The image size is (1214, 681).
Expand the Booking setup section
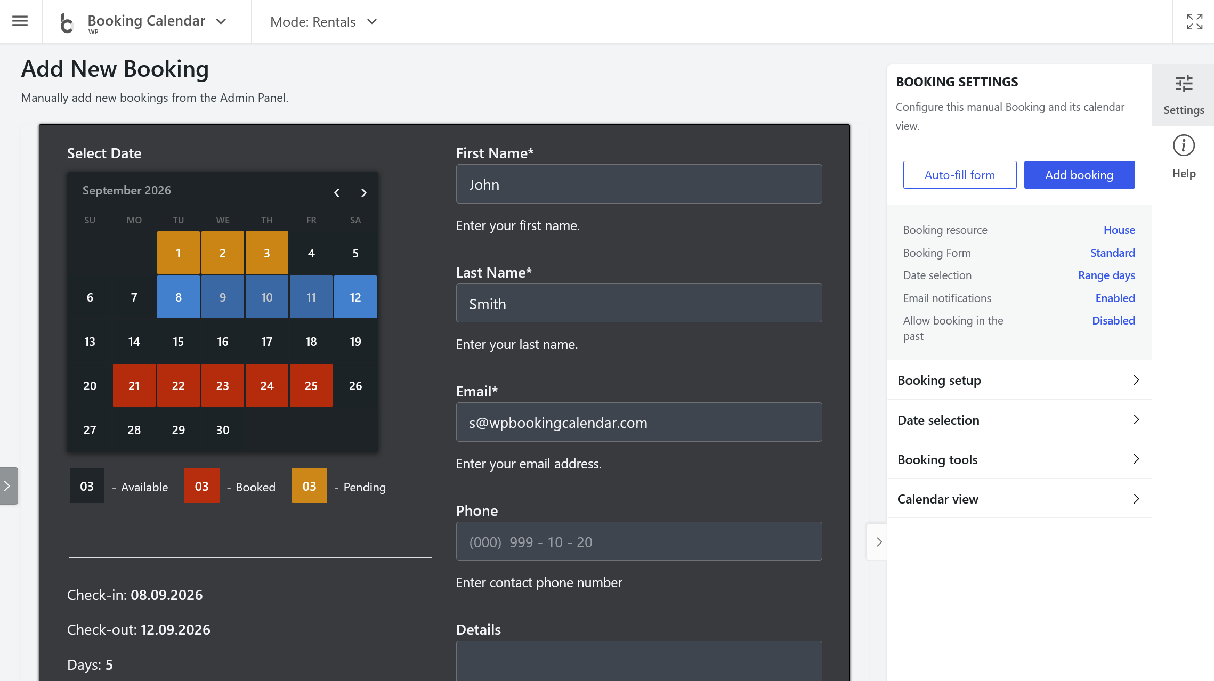coord(1019,380)
